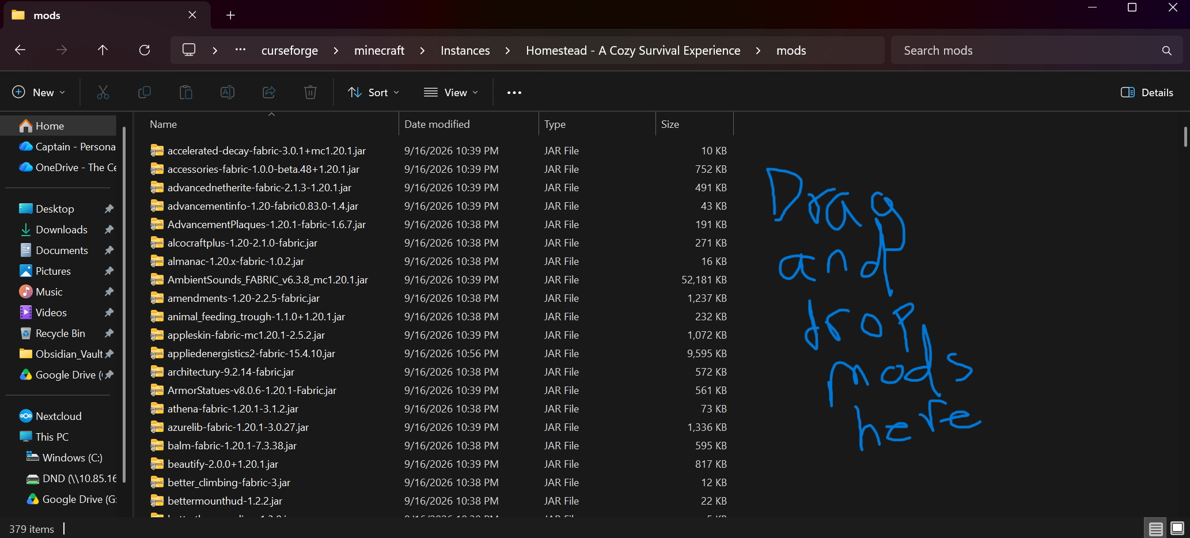Click the Copy toolbar icon
The width and height of the screenshot is (1190, 538).
145,92
